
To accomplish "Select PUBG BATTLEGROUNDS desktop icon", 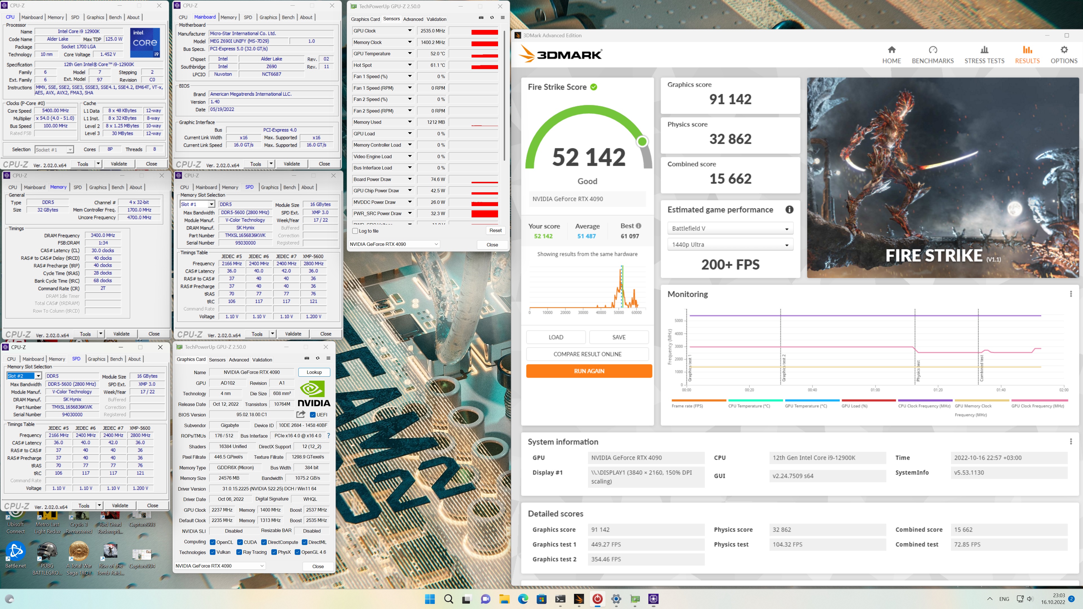I will coord(47,558).
